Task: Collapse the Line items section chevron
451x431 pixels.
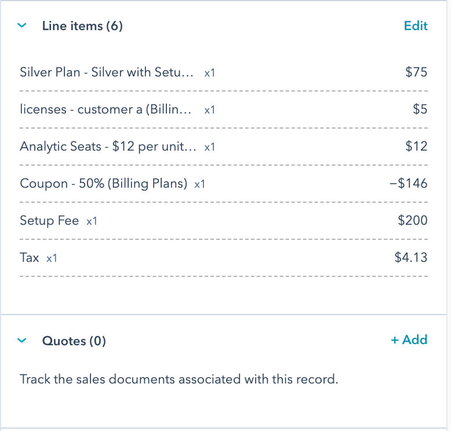Action: pos(22,25)
